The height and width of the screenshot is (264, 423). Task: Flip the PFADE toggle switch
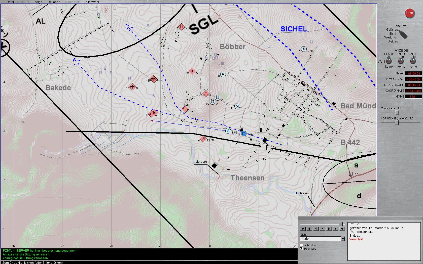click(389, 61)
